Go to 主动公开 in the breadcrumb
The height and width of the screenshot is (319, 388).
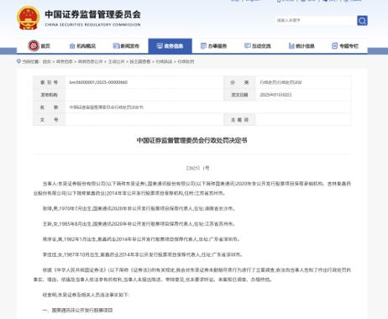coord(116,61)
